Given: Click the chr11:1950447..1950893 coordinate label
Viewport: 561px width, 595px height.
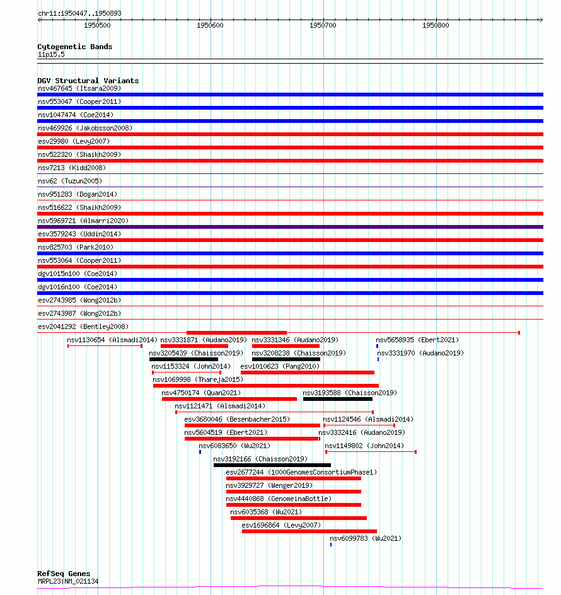Looking at the screenshot, I should [x=79, y=13].
